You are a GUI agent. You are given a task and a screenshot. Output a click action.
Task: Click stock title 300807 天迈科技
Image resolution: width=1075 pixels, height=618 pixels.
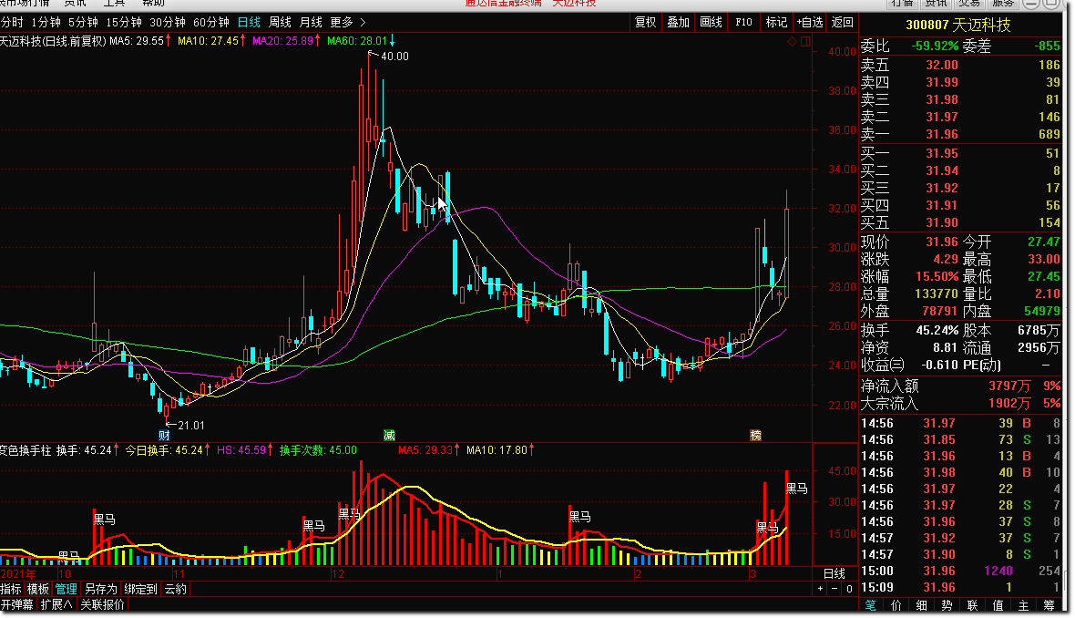point(957,26)
